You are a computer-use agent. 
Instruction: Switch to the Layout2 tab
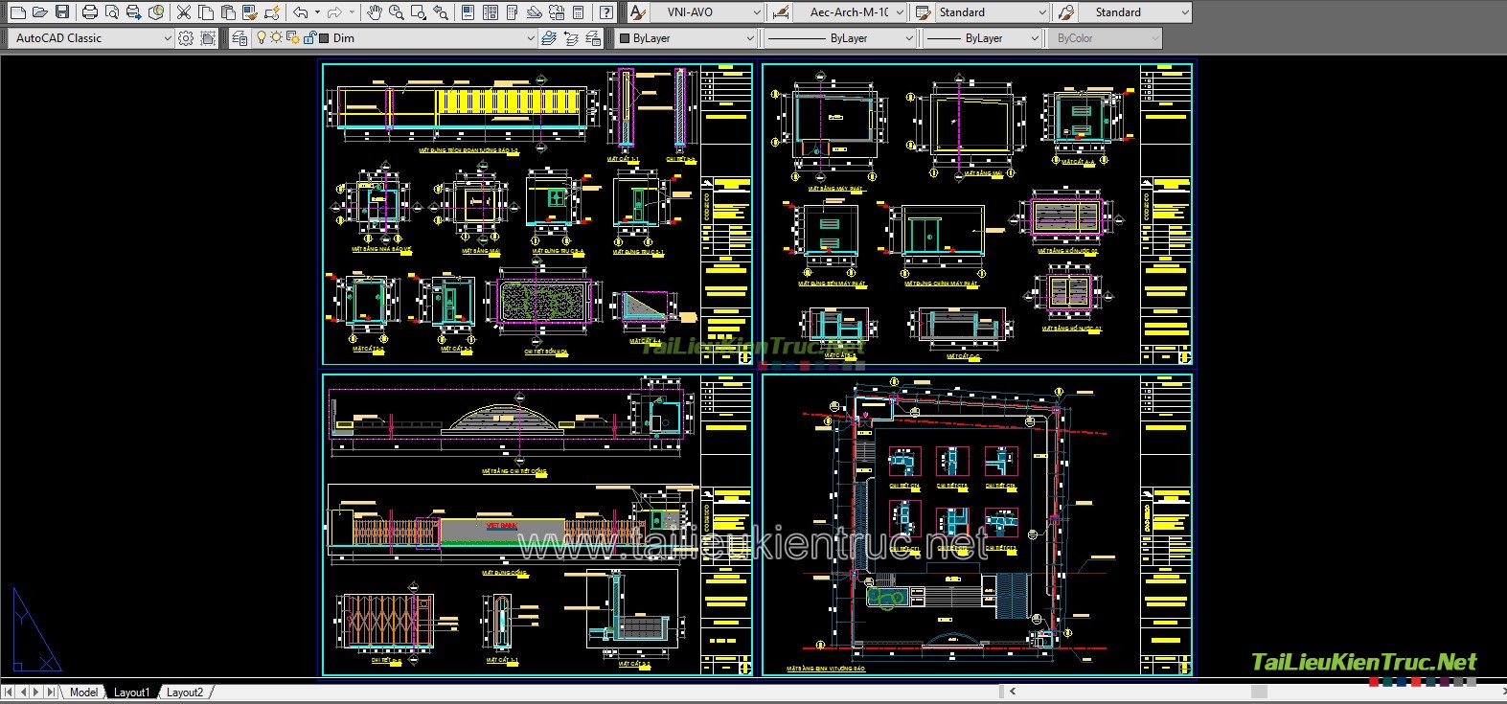184,692
